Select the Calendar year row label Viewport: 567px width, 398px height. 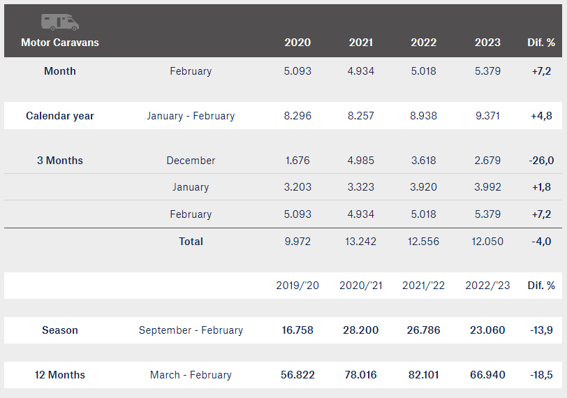pos(60,116)
